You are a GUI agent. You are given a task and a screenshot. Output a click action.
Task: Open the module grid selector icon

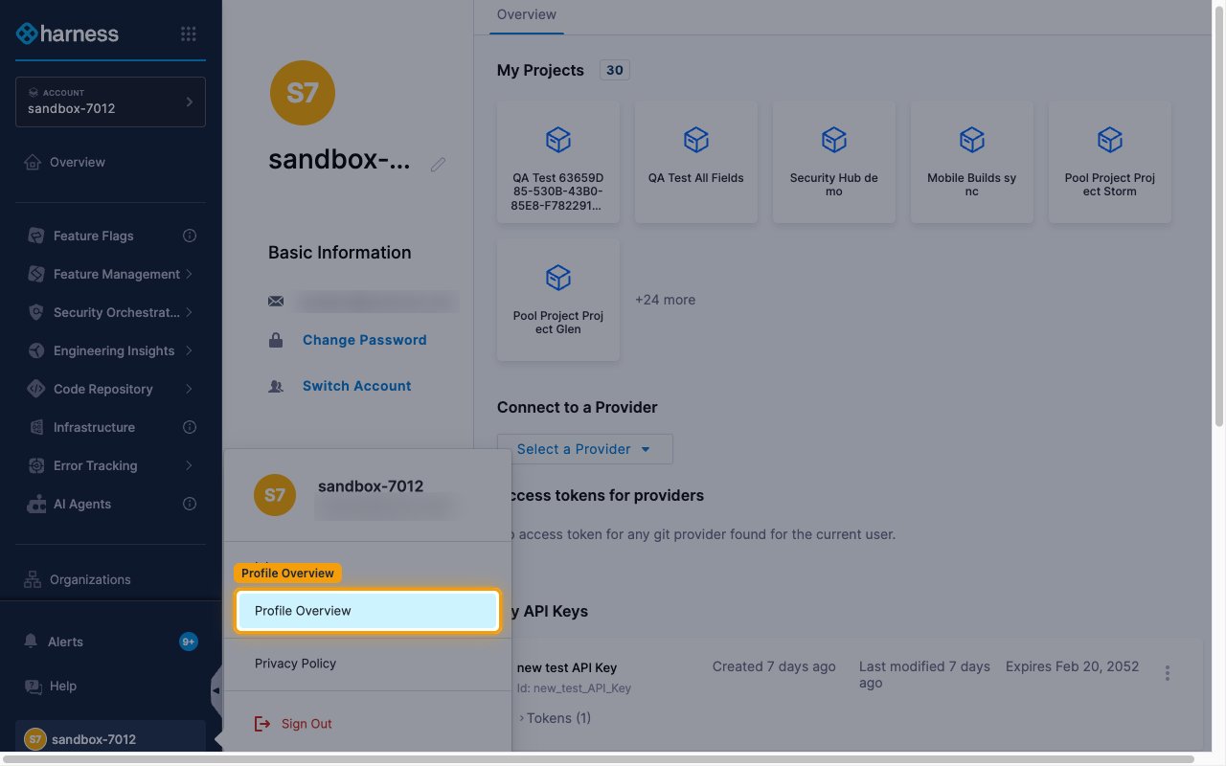tap(189, 34)
